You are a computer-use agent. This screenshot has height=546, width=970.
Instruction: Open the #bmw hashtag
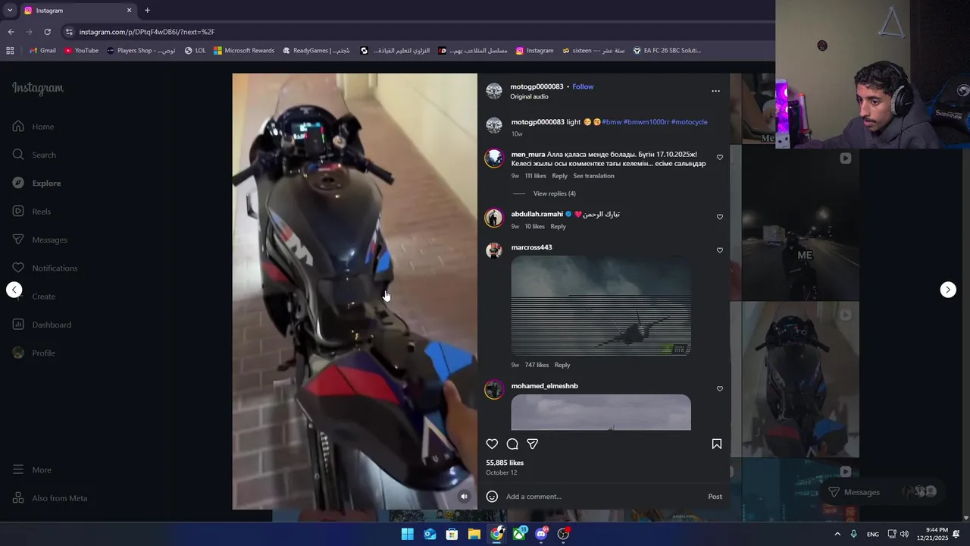pos(612,122)
